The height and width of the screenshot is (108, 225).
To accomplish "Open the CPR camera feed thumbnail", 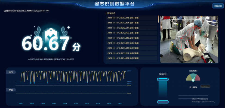I will click(189, 39).
